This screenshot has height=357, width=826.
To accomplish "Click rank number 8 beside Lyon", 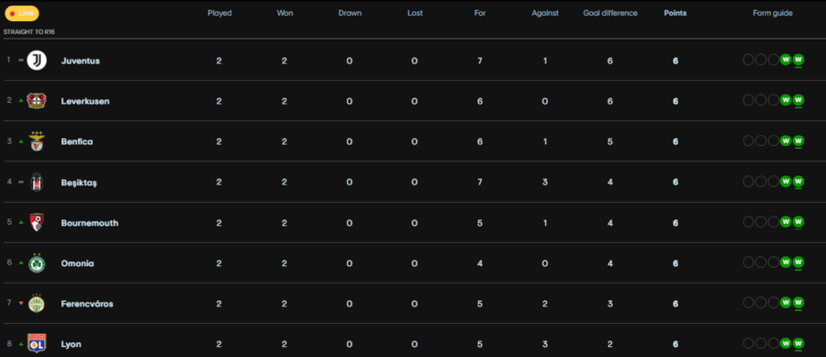I will click(8, 344).
